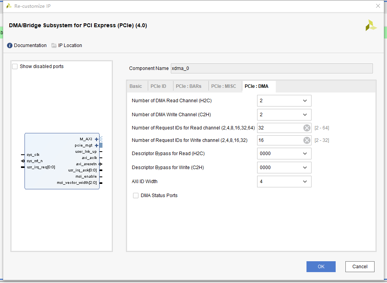Screen dimensions: 387x283
Task: Enable Show disabled ports checkbox
Action: pos(15,66)
